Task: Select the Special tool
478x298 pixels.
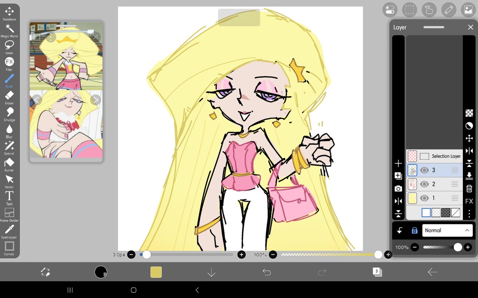Action: point(9,148)
